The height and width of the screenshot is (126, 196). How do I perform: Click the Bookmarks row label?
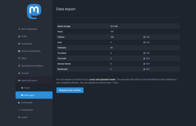tap(62, 69)
